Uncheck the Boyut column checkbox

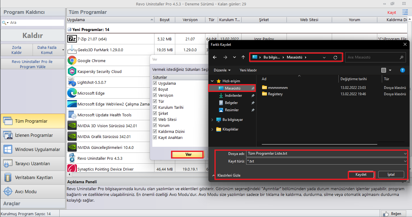pos(155,89)
